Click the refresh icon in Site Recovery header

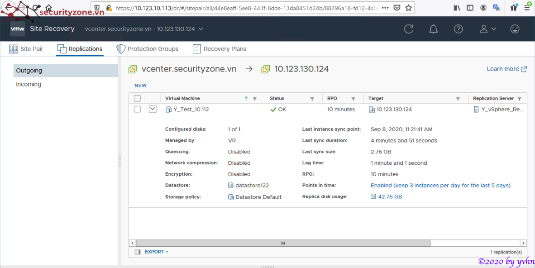[x=408, y=29]
